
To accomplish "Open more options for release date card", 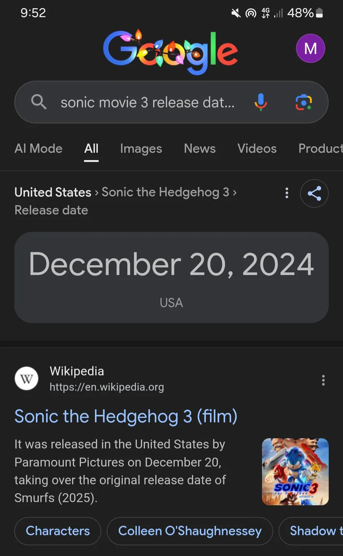I will pyautogui.click(x=287, y=193).
